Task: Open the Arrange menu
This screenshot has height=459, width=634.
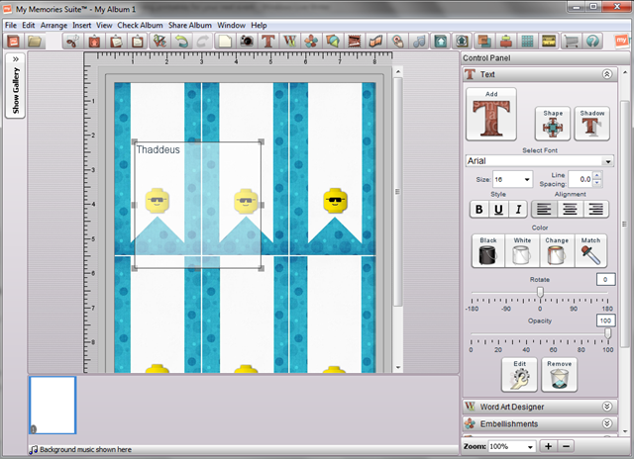Action: tap(53, 24)
